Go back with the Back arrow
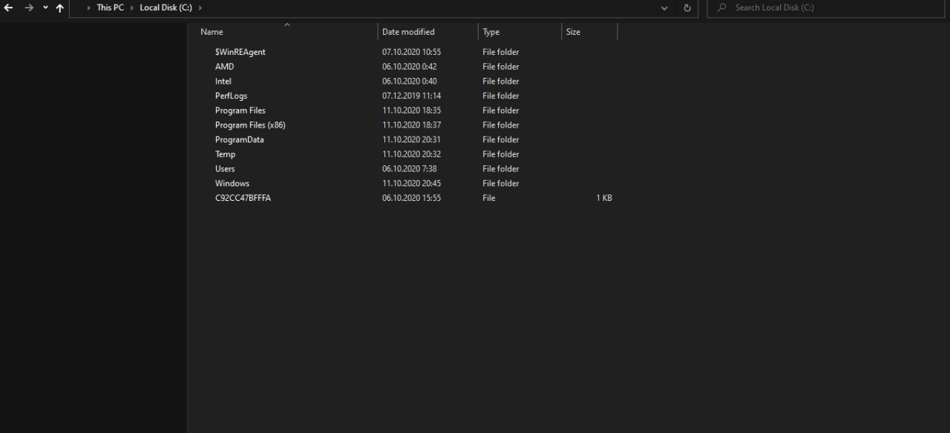Screen dimensions: 950x433 coord(9,7)
